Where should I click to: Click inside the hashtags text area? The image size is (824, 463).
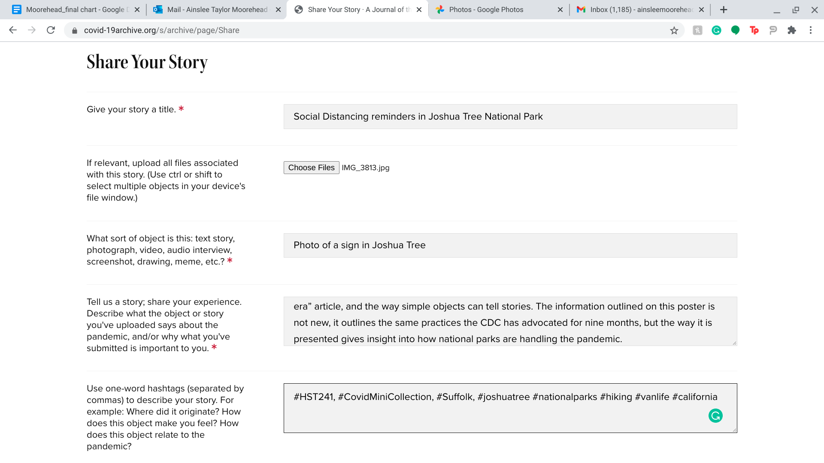tap(494, 414)
